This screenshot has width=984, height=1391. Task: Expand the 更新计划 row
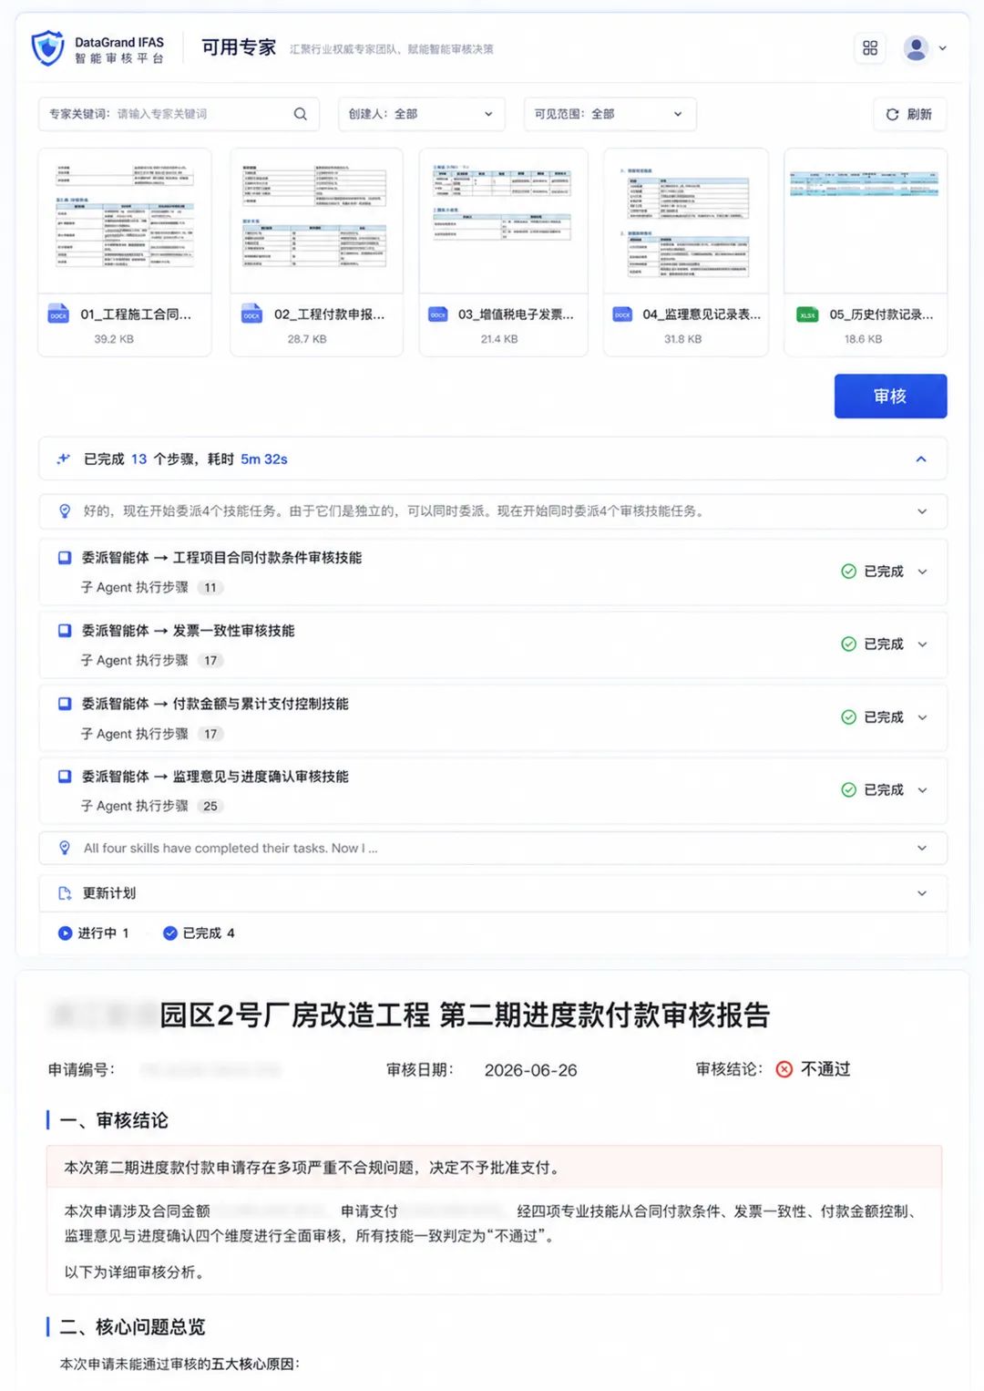(x=921, y=893)
